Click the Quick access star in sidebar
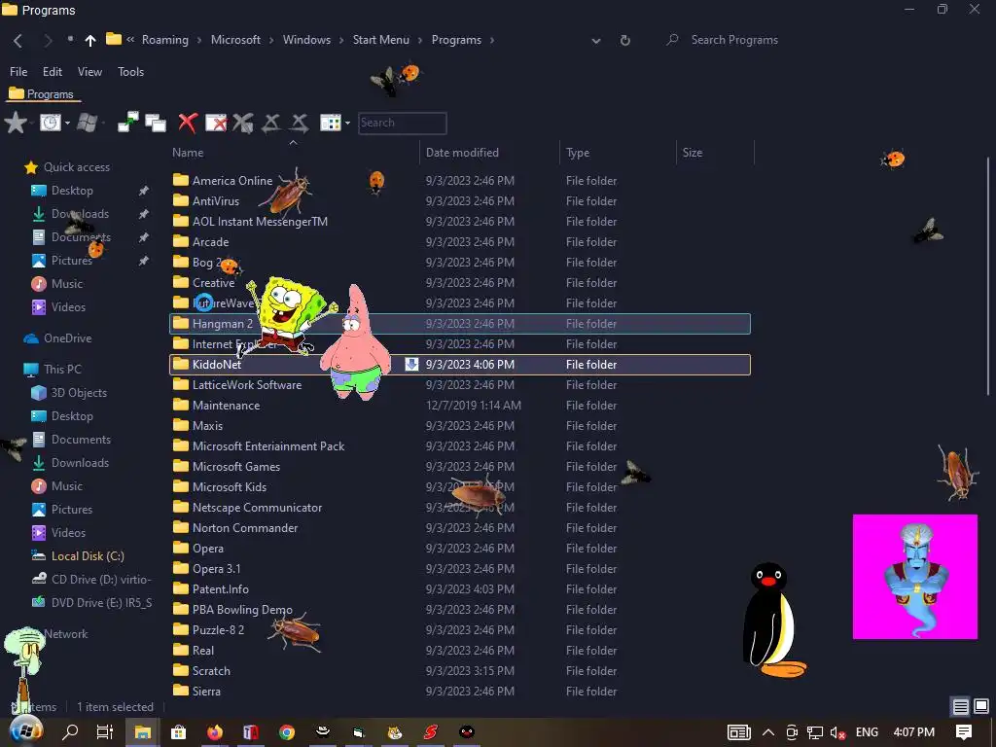996x747 pixels. pyautogui.click(x=30, y=167)
